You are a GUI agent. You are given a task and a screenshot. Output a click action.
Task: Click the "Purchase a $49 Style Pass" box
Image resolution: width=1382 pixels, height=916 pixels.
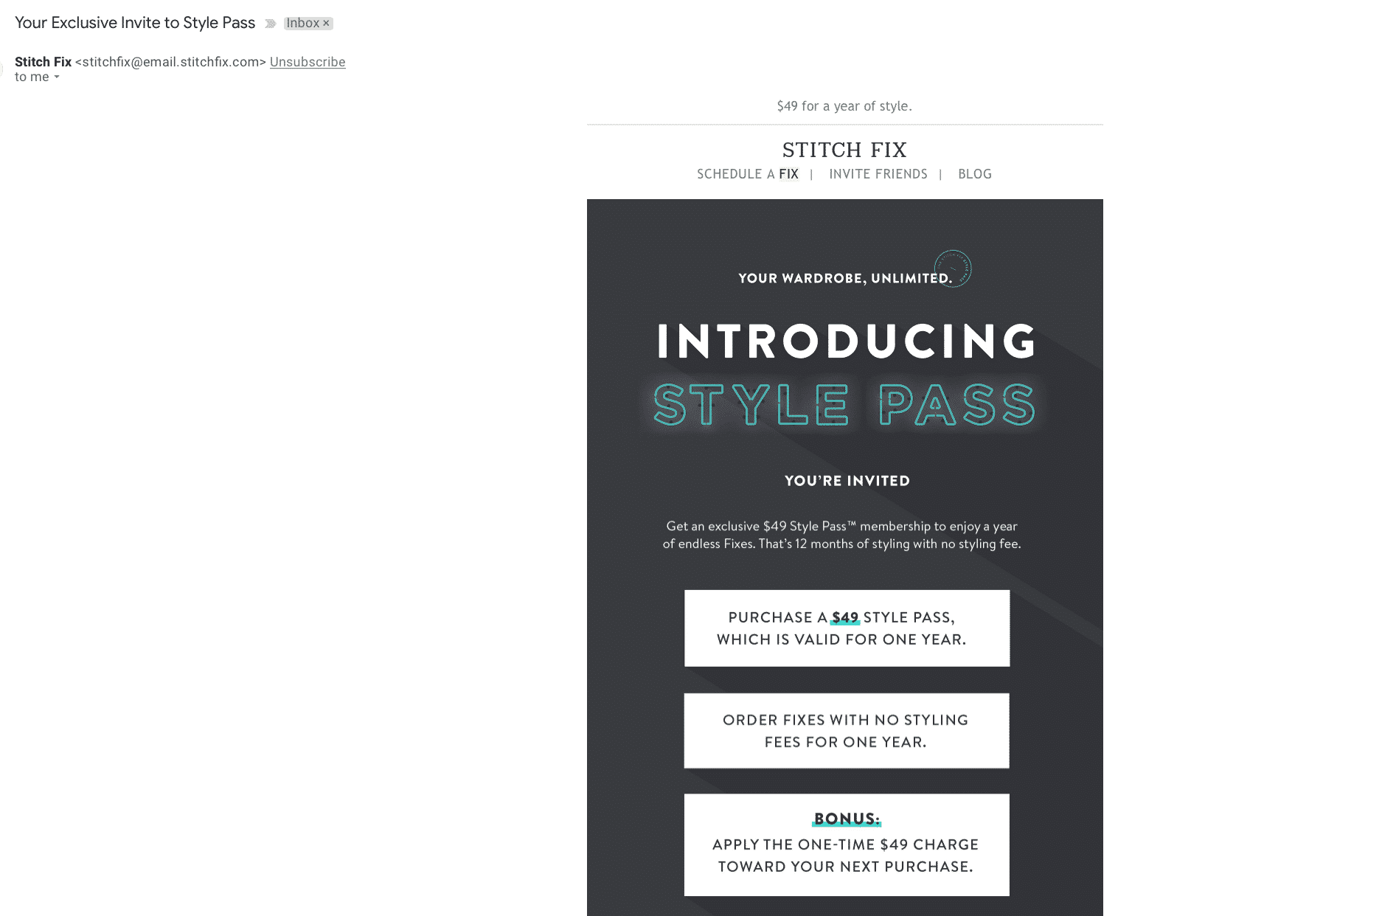click(847, 628)
